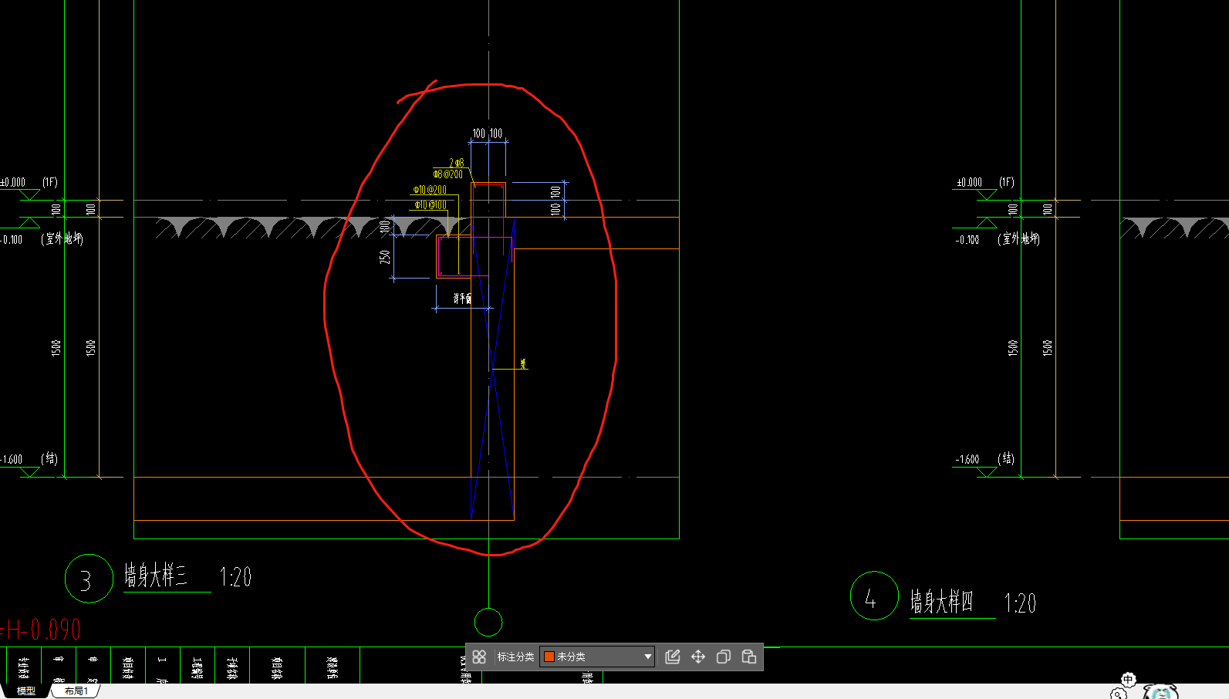Click the circled number 4 detail marker
The width and height of the screenshot is (1229, 699).
tap(874, 596)
